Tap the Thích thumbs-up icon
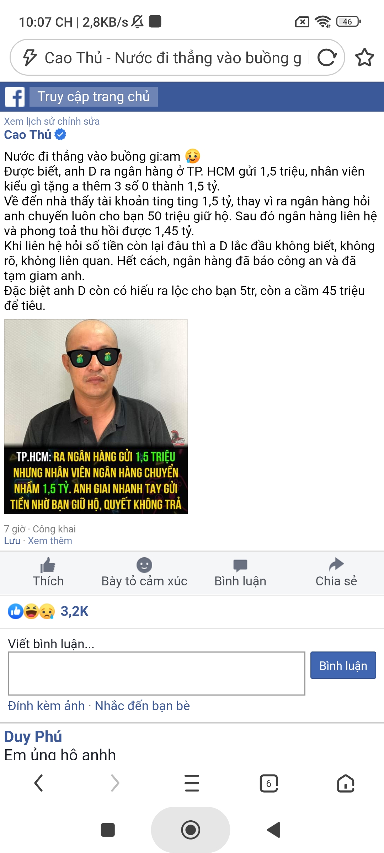 tap(48, 565)
